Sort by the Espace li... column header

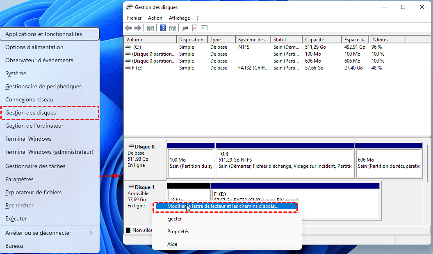[x=356, y=40]
